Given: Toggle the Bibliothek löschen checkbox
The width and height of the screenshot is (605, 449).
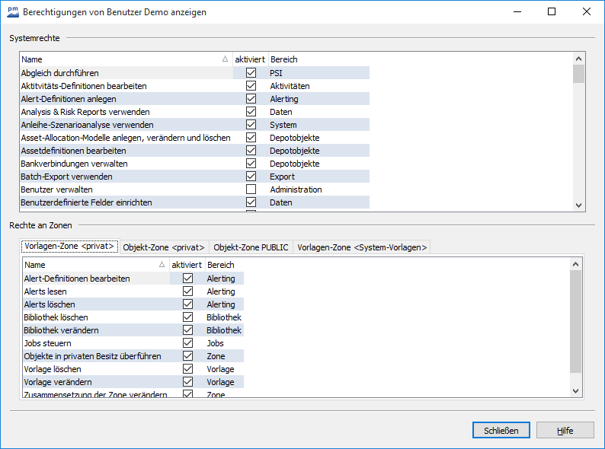Looking at the screenshot, I should [x=187, y=317].
